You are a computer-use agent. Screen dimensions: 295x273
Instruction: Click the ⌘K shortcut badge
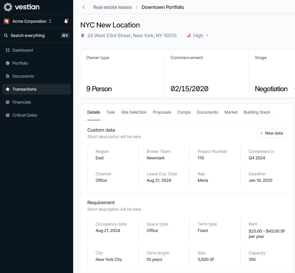click(x=65, y=35)
